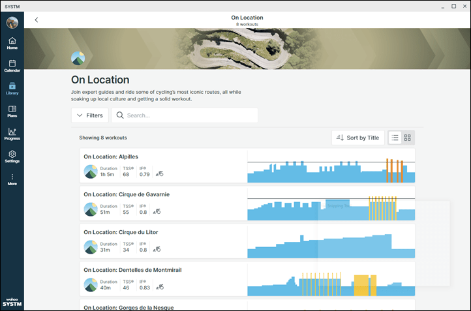Click the Alpilles workout channel icon
Viewport: 471px width, 311px height.
[91, 171]
